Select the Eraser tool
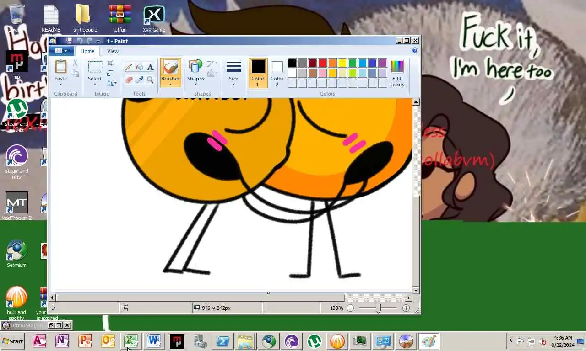The image size is (586, 351). tap(129, 80)
